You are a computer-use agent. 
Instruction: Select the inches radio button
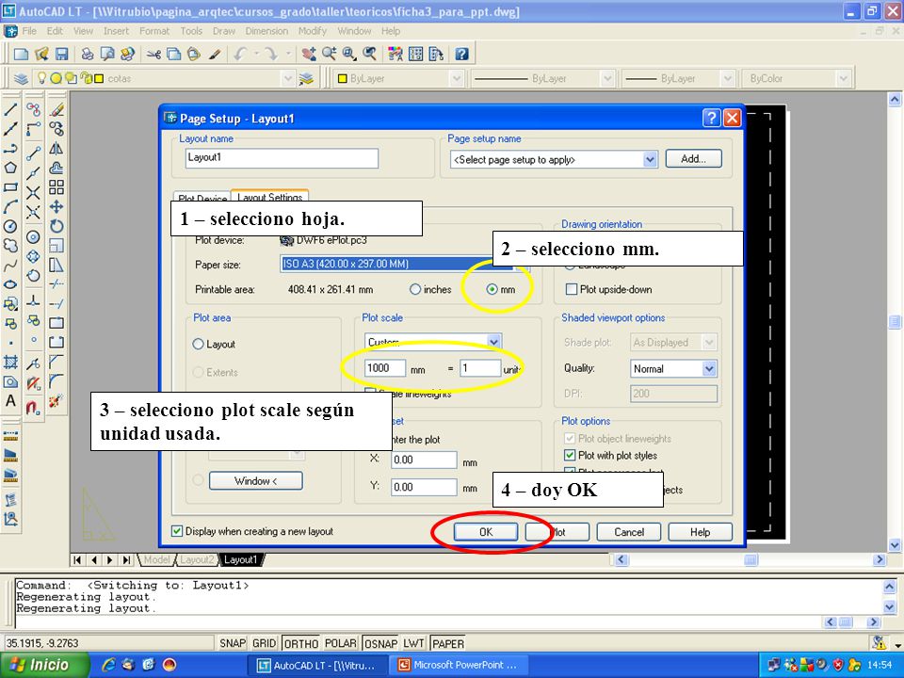click(415, 289)
